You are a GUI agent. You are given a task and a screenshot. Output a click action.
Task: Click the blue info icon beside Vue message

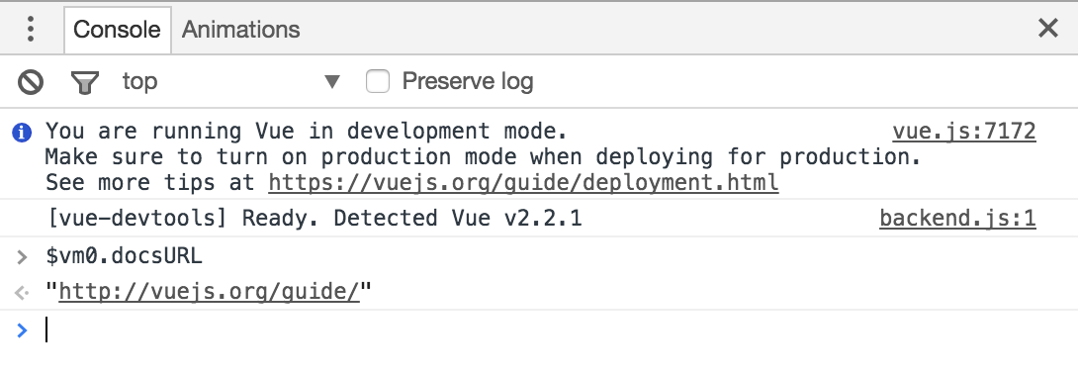pyautogui.click(x=22, y=132)
